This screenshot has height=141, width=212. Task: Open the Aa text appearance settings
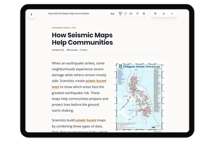[112, 14]
